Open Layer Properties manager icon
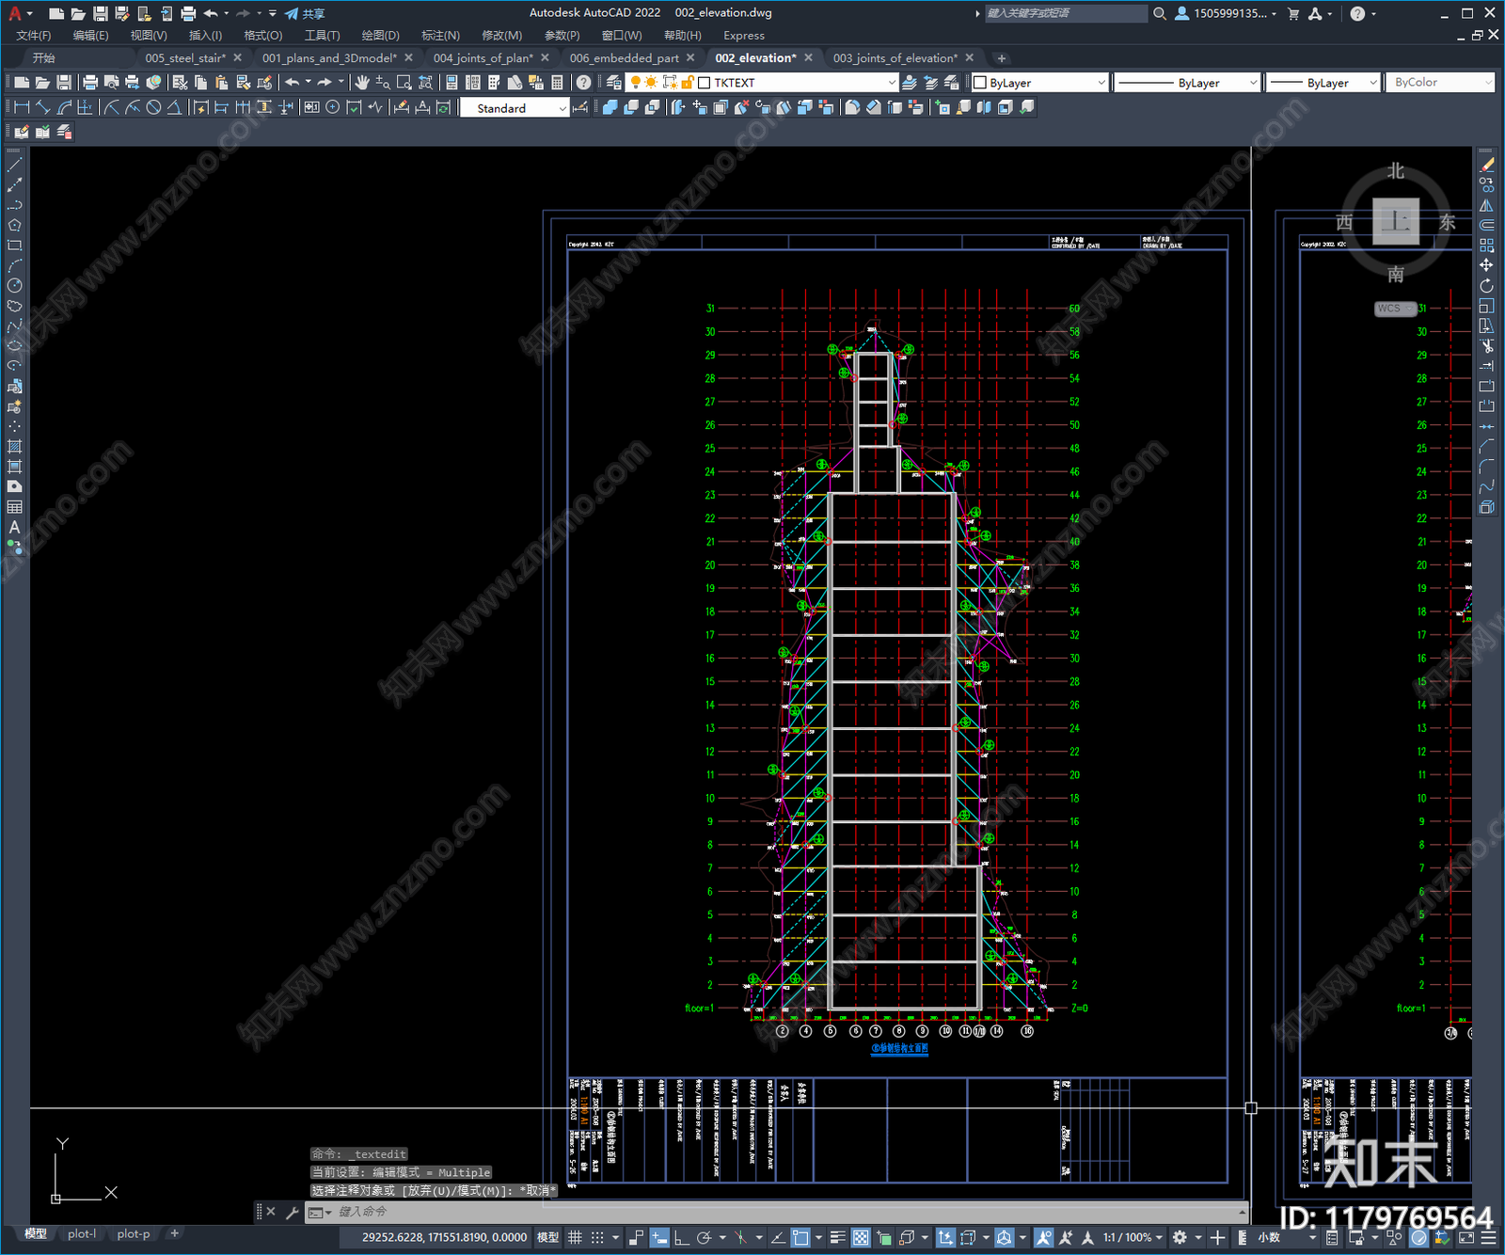Screen dimensions: 1505x1255 coord(614,83)
